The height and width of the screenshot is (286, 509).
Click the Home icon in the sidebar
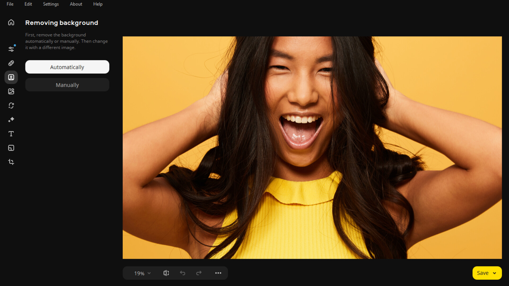click(x=11, y=22)
